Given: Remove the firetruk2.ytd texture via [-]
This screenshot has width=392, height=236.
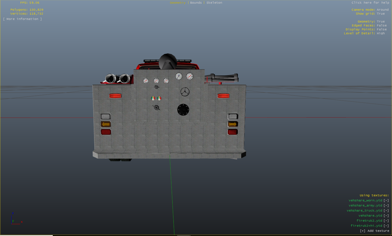Looking at the screenshot, I should pos(386,221).
